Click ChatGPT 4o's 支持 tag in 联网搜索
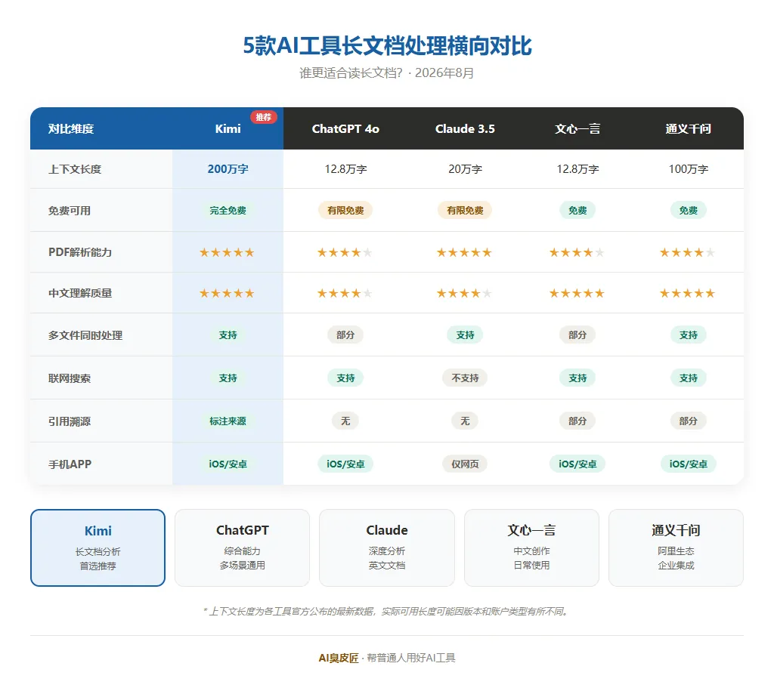The height and width of the screenshot is (694, 774). point(345,378)
